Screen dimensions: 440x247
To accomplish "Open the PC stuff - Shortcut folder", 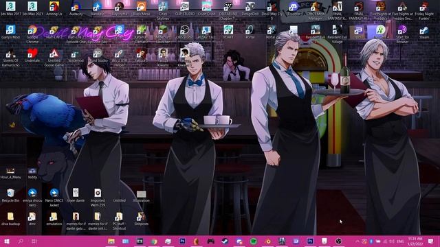I will point(120,221).
